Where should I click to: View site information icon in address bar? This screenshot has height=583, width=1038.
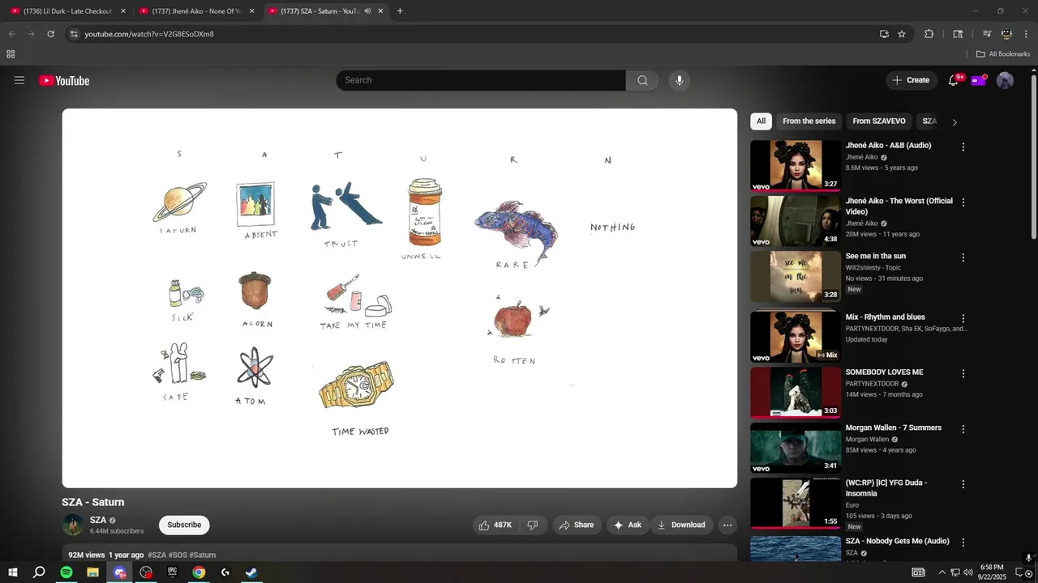[x=74, y=34]
